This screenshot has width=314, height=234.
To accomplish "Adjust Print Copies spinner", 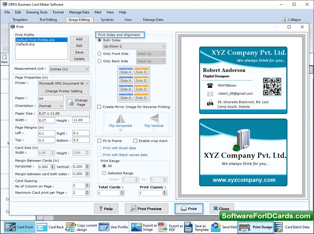I will click(164, 193).
